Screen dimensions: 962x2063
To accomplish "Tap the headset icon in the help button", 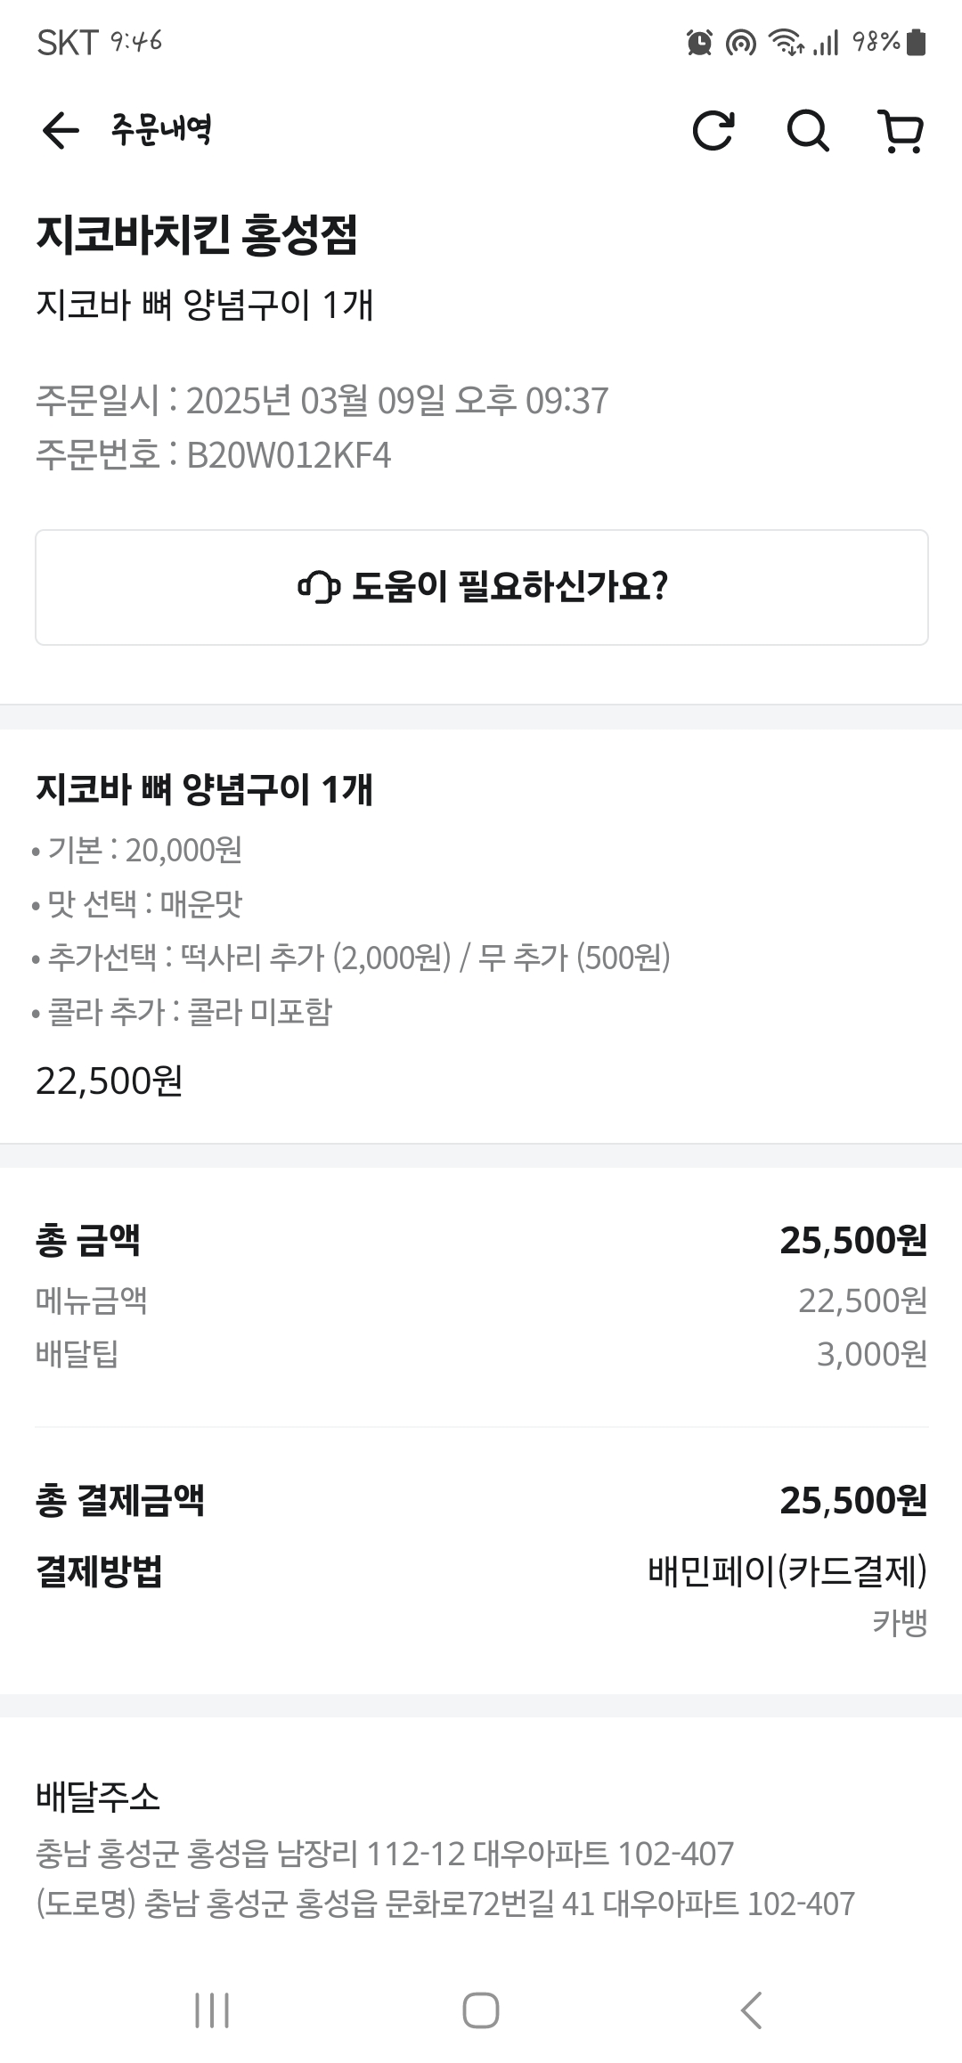I will [319, 587].
